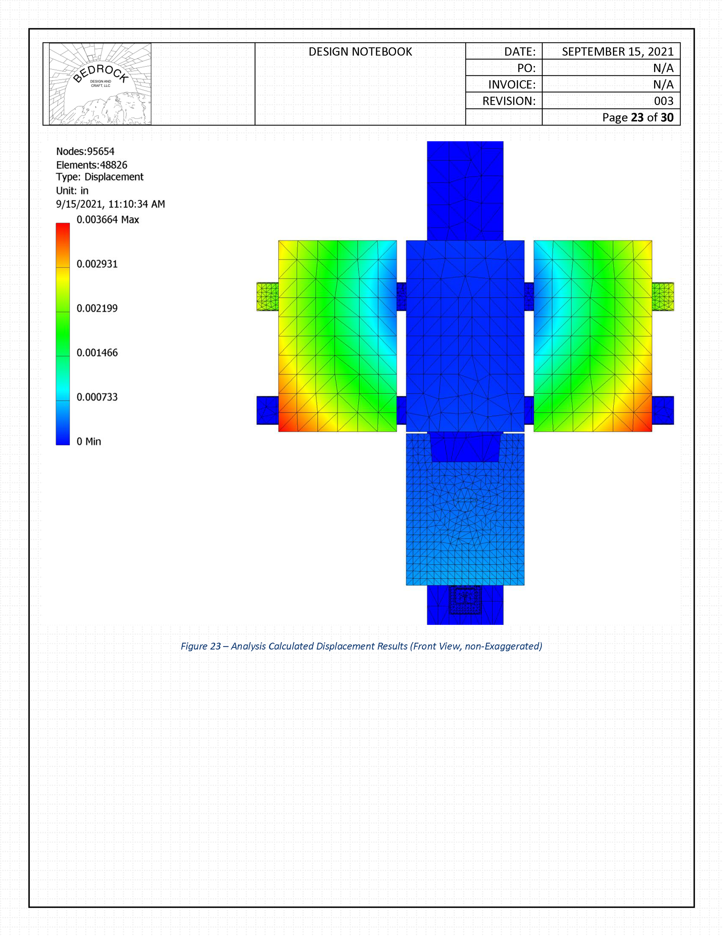Screen dimensions: 723x936
Task: Click the trapezoid notch atop the lower block
Action: tap(465, 447)
